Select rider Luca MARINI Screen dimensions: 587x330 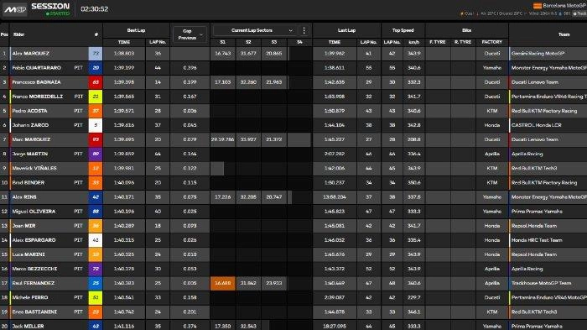[x=29, y=254]
